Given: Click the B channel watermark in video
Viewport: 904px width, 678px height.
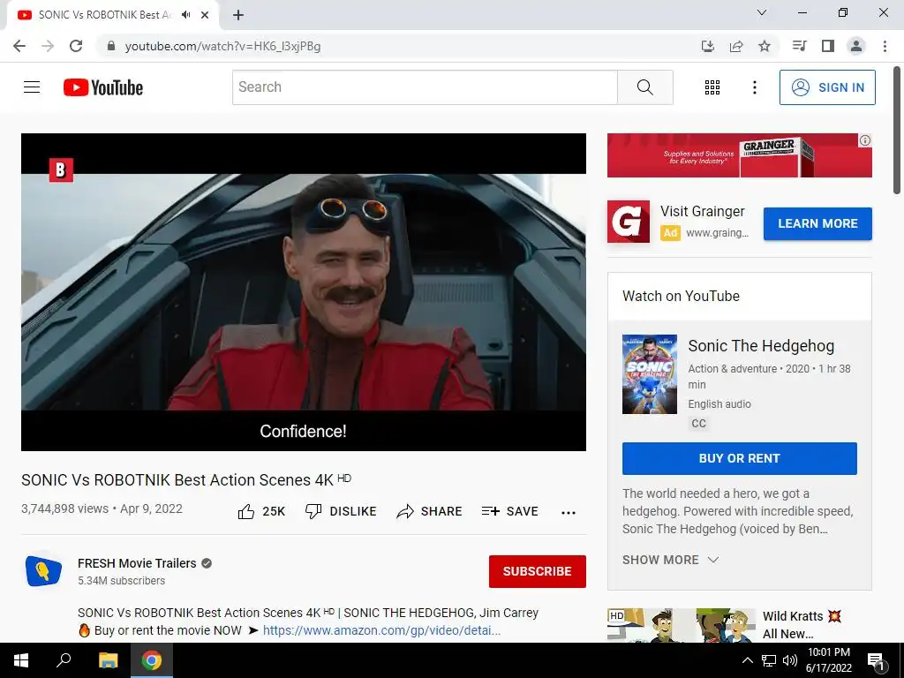Looking at the screenshot, I should tap(61, 170).
